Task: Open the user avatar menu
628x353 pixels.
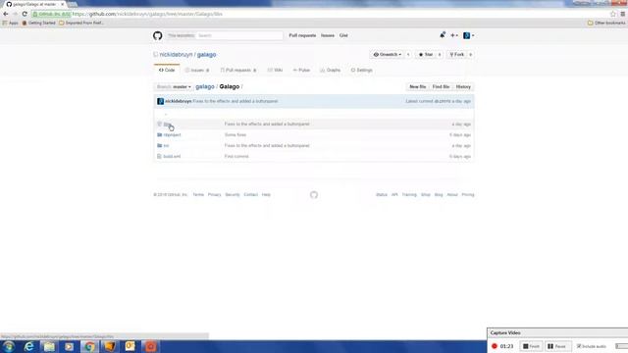Action: (468, 35)
